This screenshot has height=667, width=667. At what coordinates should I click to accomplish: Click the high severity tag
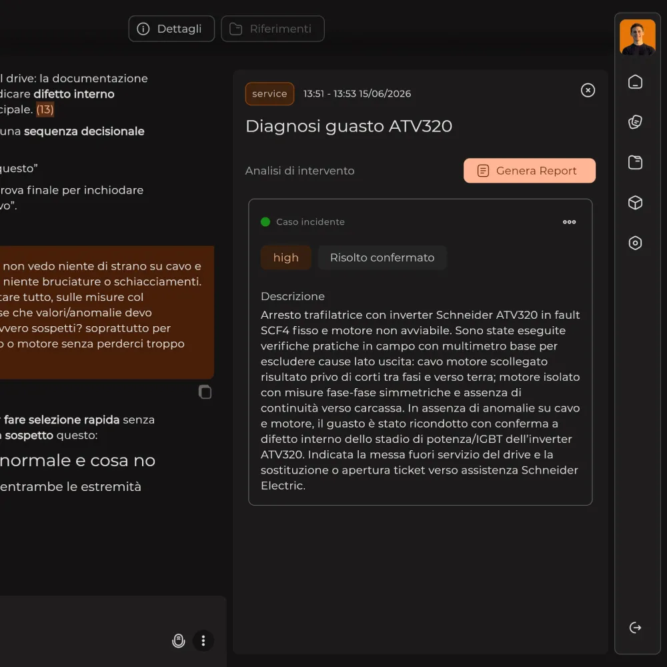click(286, 257)
